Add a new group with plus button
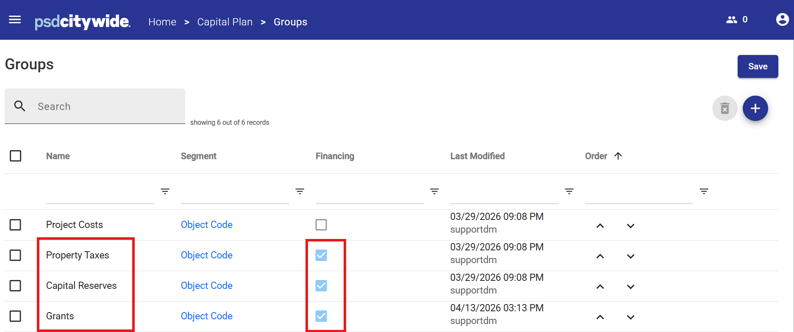Viewport: 794px width, 332px height. [x=755, y=108]
